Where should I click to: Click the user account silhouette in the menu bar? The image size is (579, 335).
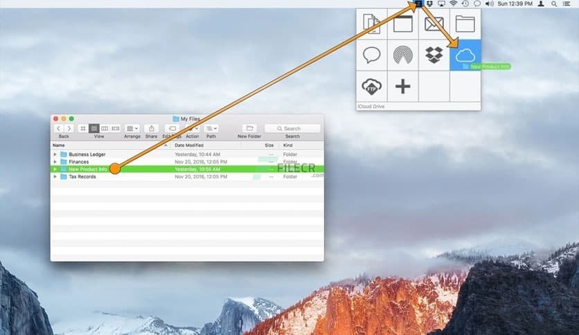click(541, 3)
